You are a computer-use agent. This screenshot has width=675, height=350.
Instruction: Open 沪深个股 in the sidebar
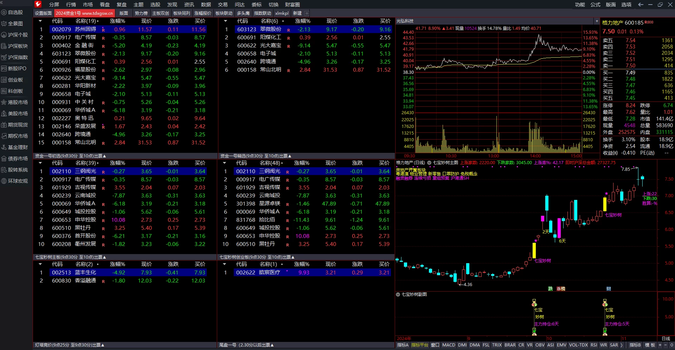[x=15, y=35]
